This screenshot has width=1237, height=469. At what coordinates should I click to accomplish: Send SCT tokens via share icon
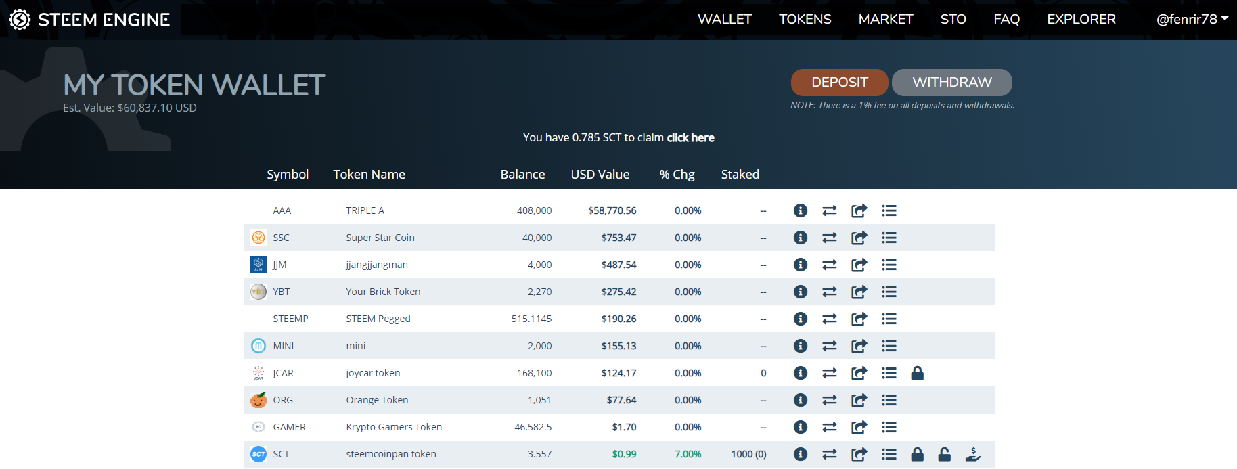859,454
